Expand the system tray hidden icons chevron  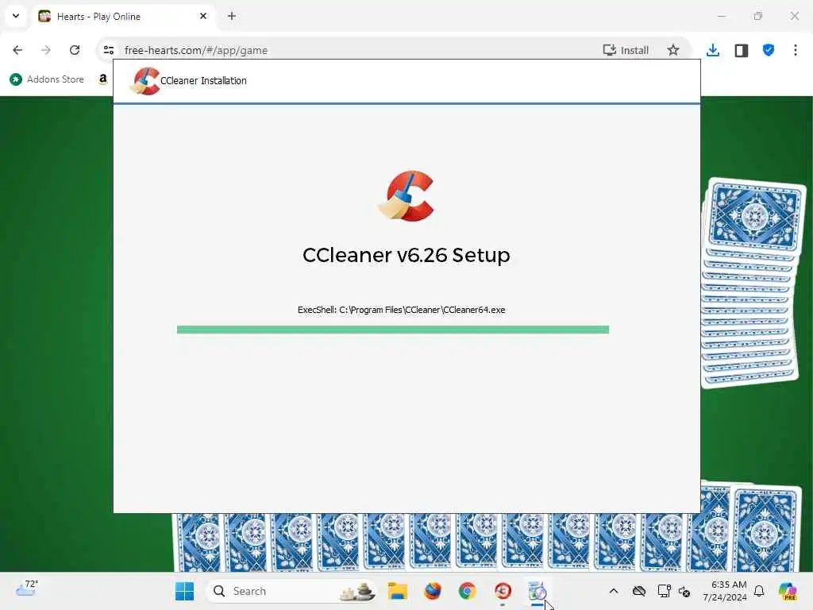click(614, 591)
